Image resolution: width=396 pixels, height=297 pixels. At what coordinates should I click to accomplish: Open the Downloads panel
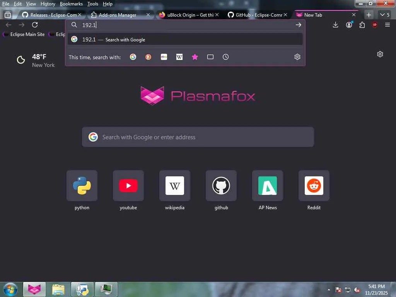point(335,25)
